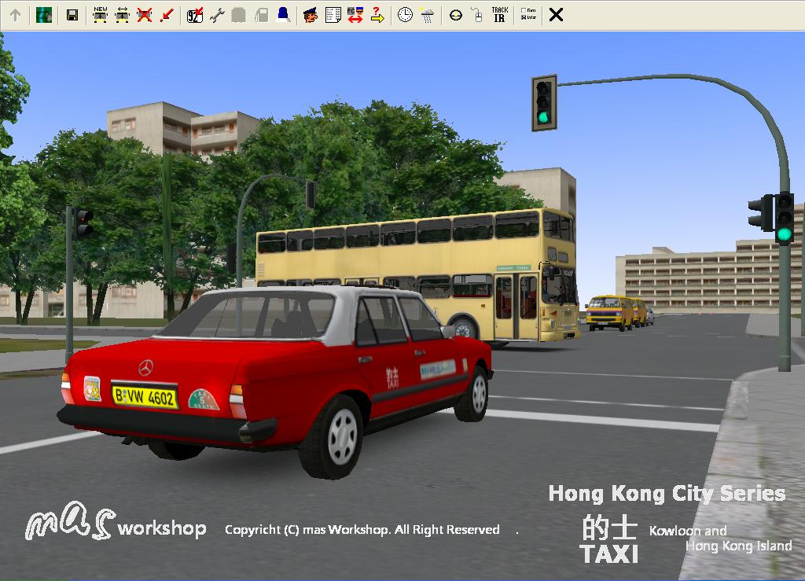
Task: Click the red diagonal arrow icon
Action: pyautogui.click(x=167, y=16)
